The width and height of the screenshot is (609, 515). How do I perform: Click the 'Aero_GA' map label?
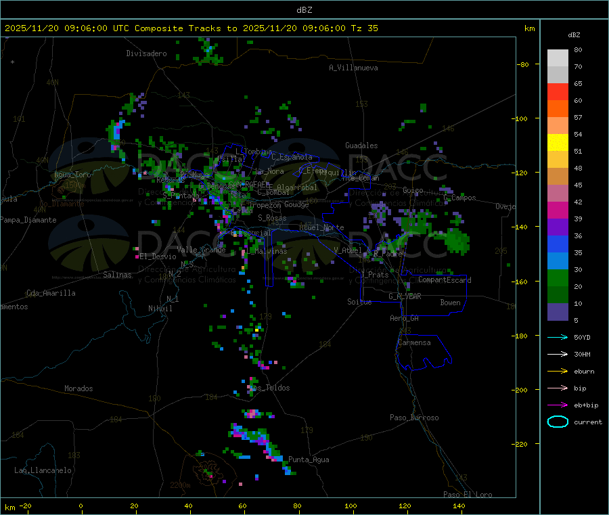[405, 319]
